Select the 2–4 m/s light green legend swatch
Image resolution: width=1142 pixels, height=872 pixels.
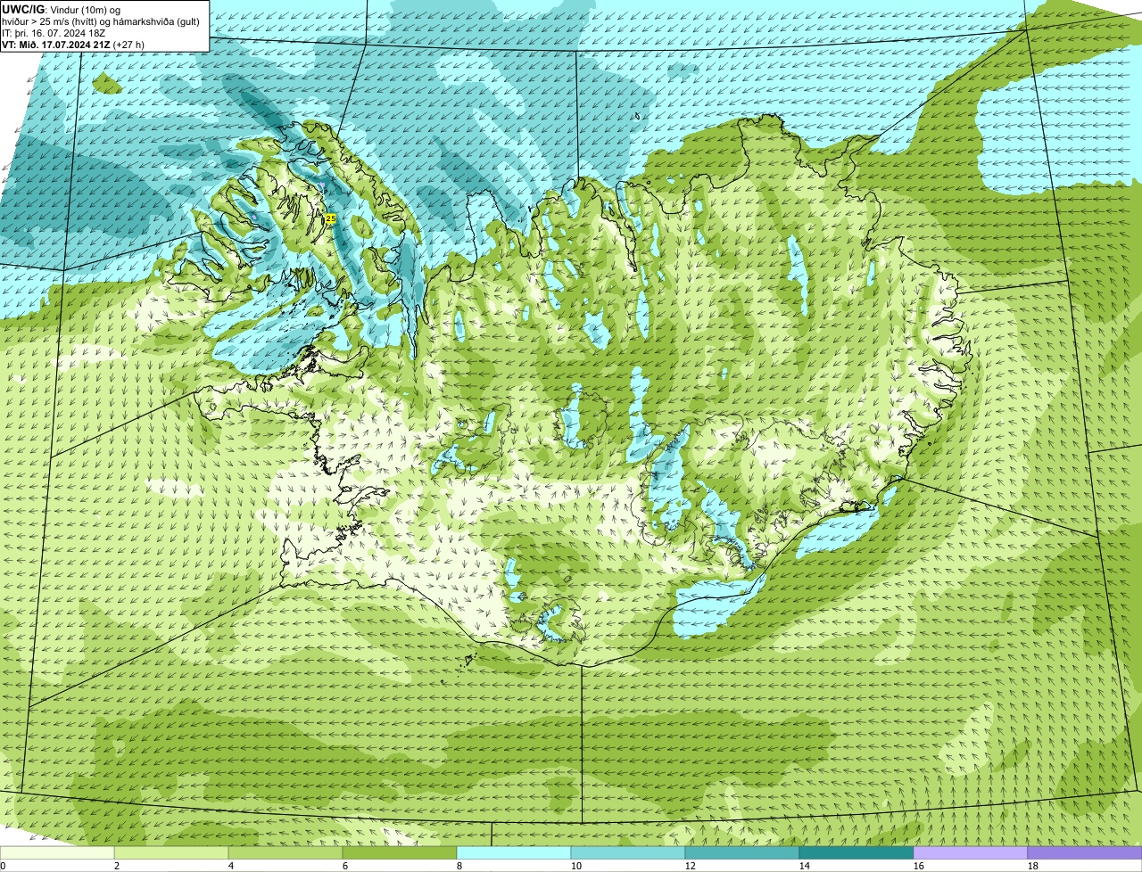(x=171, y=853)
